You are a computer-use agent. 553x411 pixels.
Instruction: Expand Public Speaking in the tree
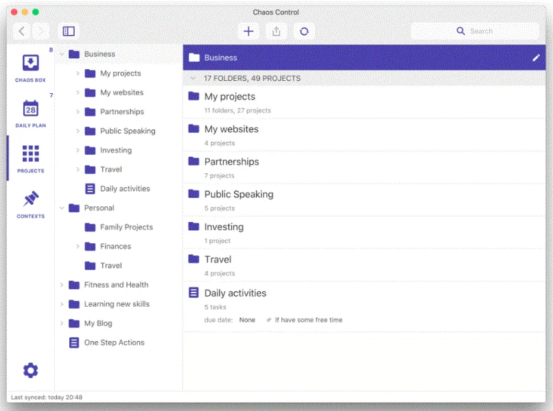(78, 131)
